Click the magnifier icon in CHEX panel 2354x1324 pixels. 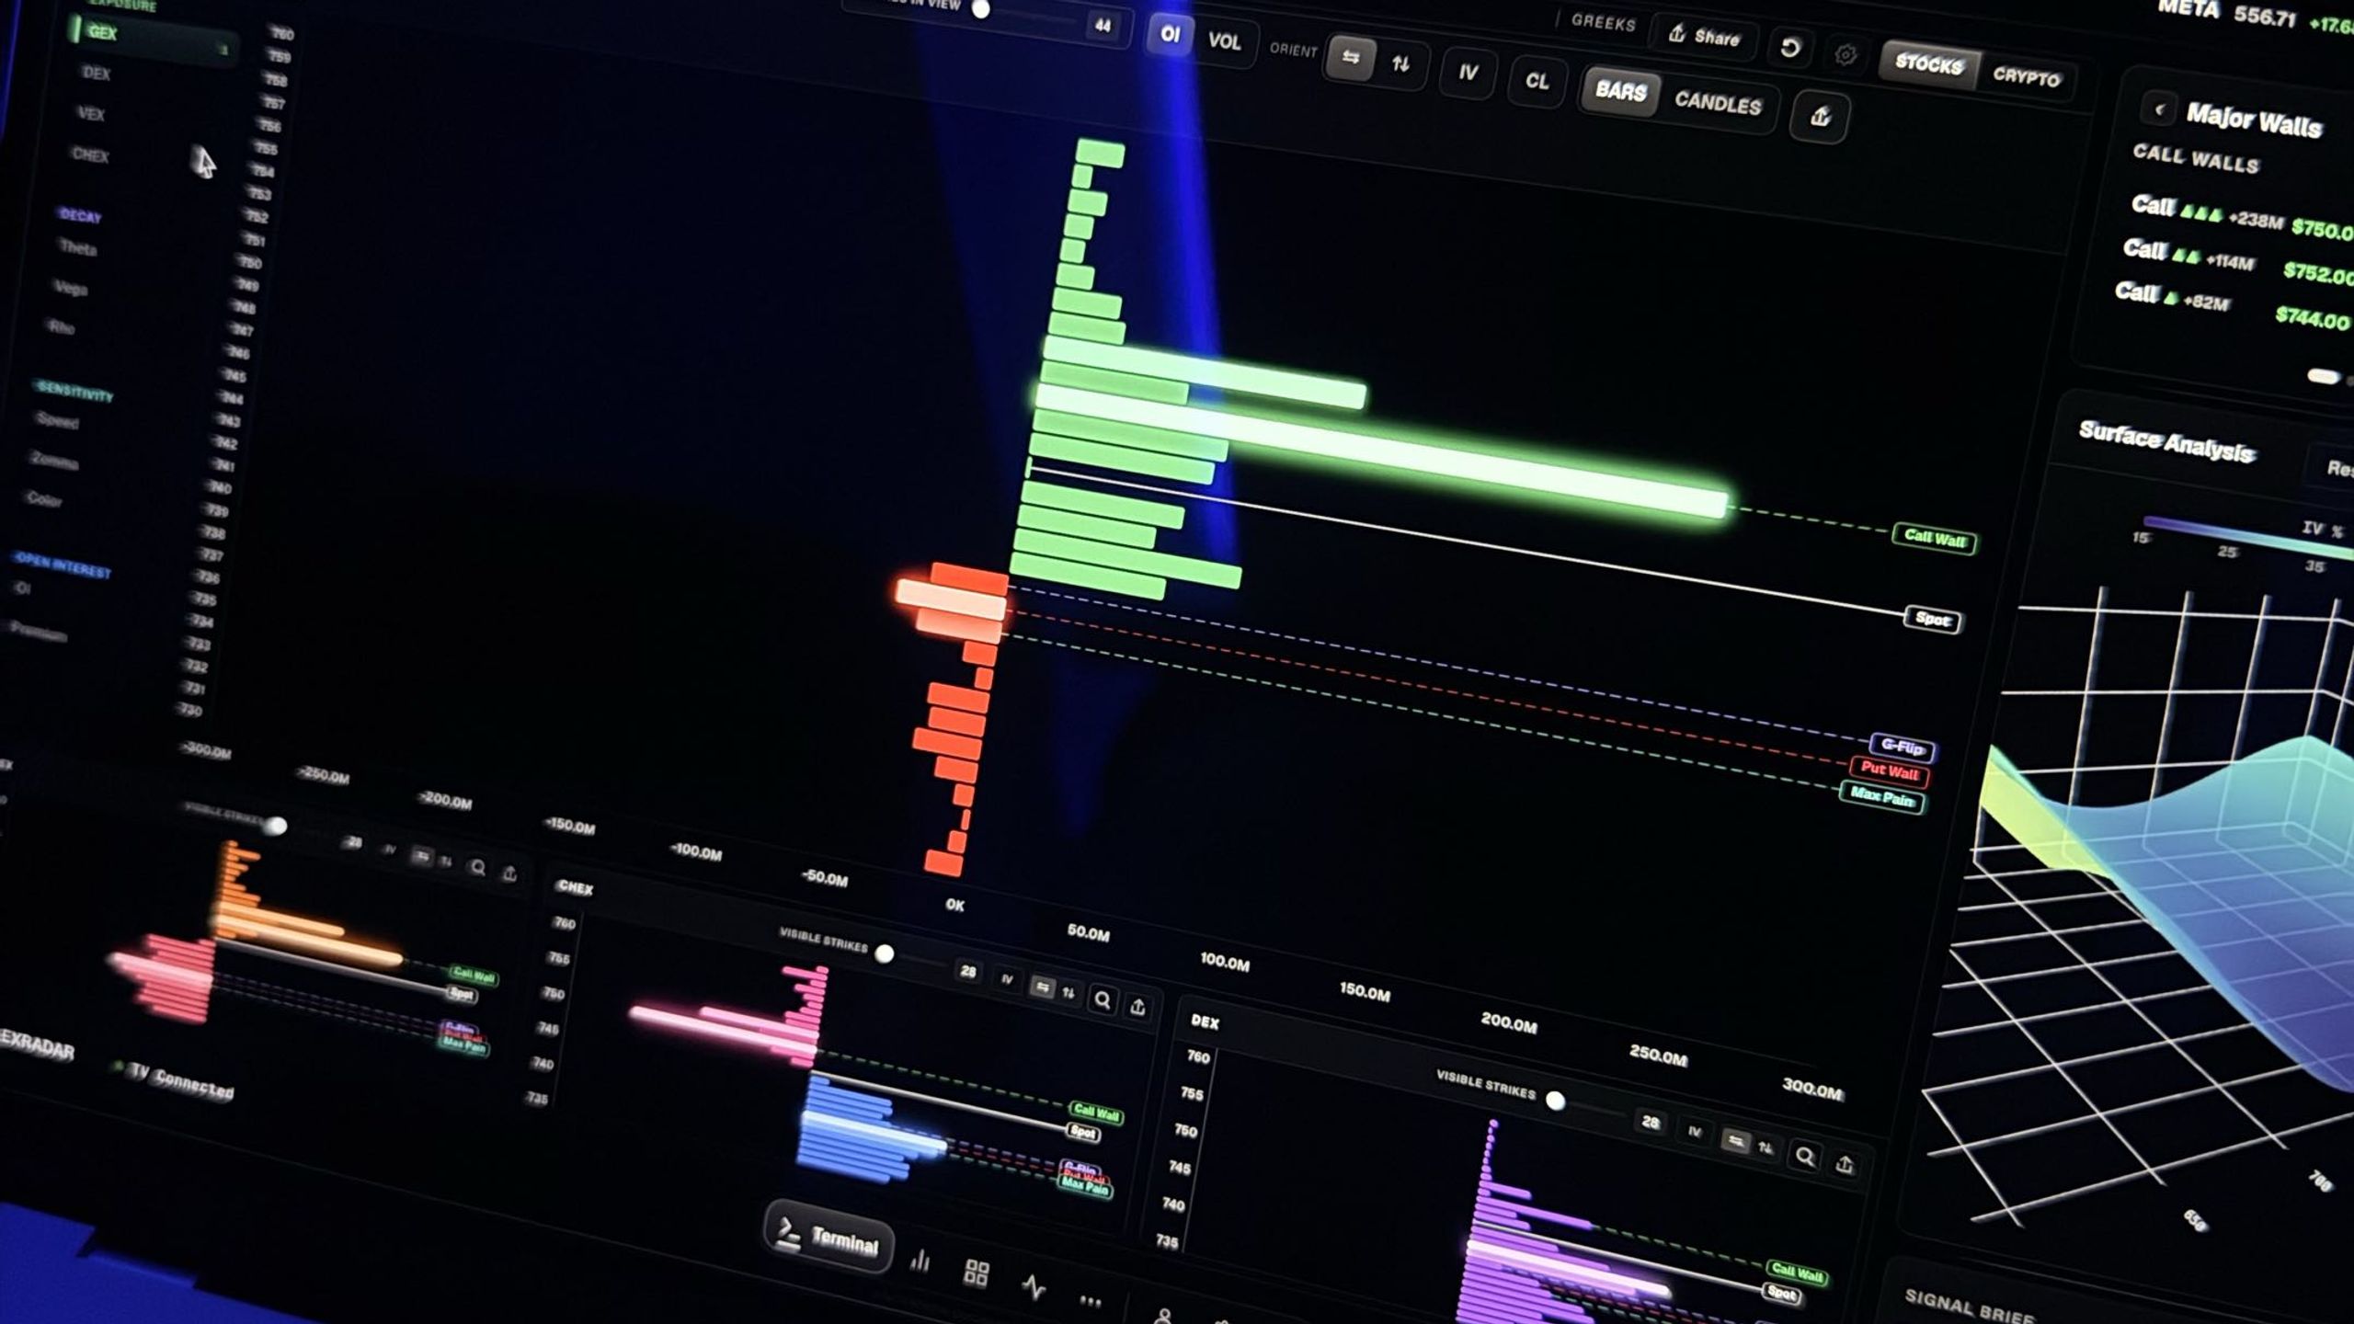coord(1103,999)
